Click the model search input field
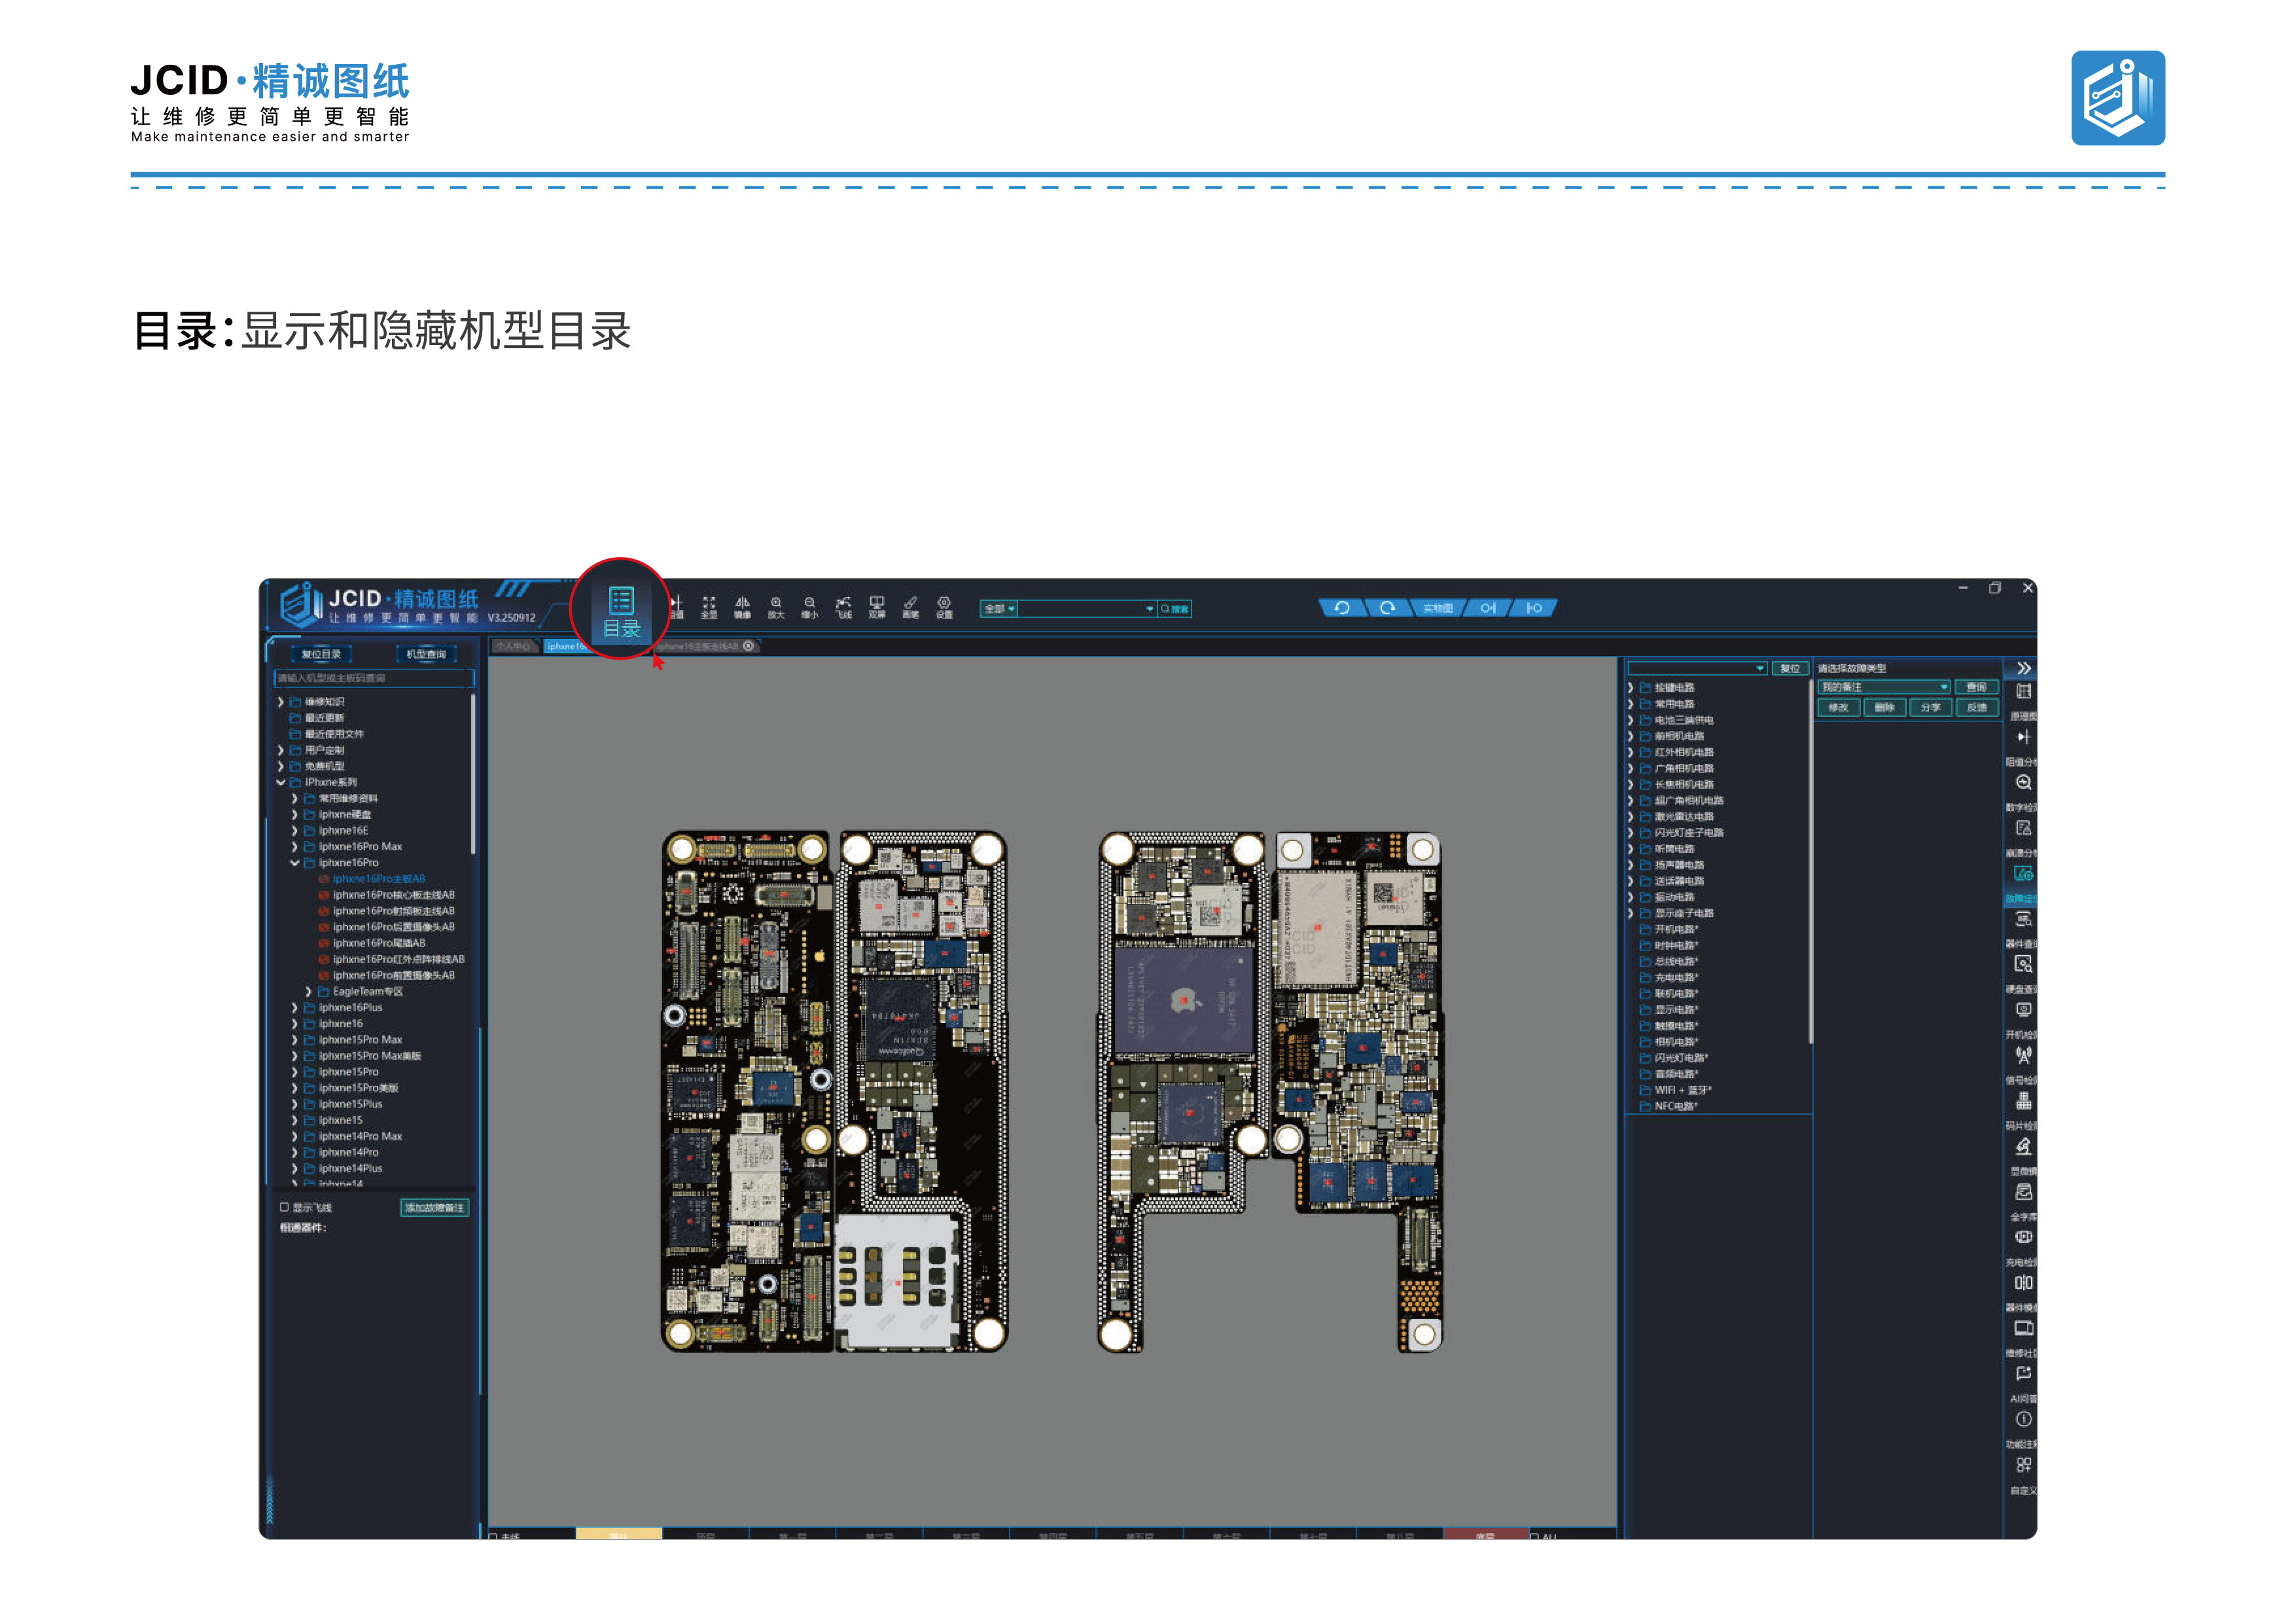Screen dimensions: 2296x1624 [x=373, y=678]
